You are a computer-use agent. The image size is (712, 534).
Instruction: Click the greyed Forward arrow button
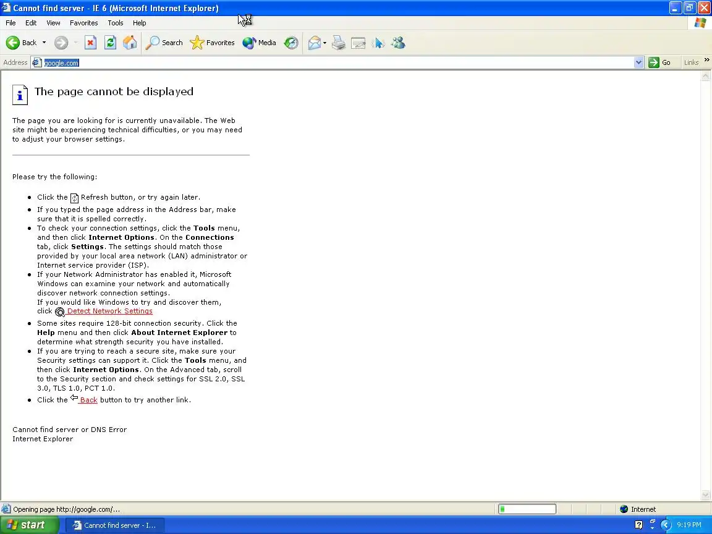[61, 43]
